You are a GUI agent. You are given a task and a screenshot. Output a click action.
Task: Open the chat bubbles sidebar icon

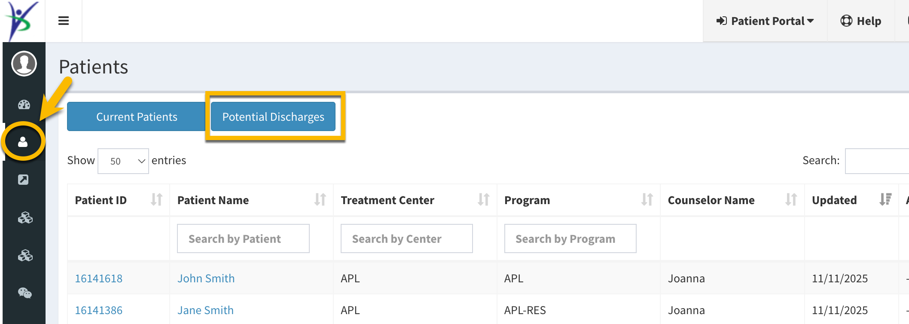click(25, 293)
